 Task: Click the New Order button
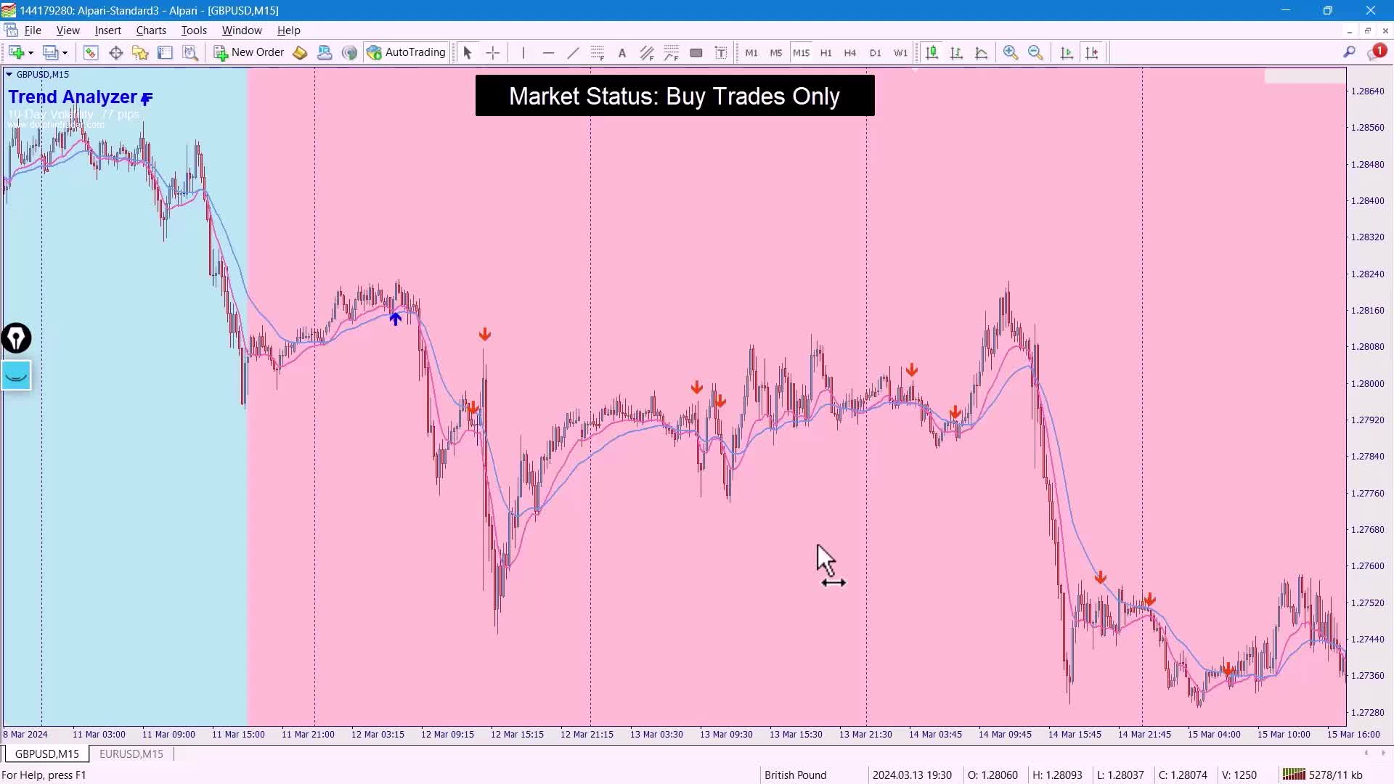pyautogui.click(x=249, y=52)
